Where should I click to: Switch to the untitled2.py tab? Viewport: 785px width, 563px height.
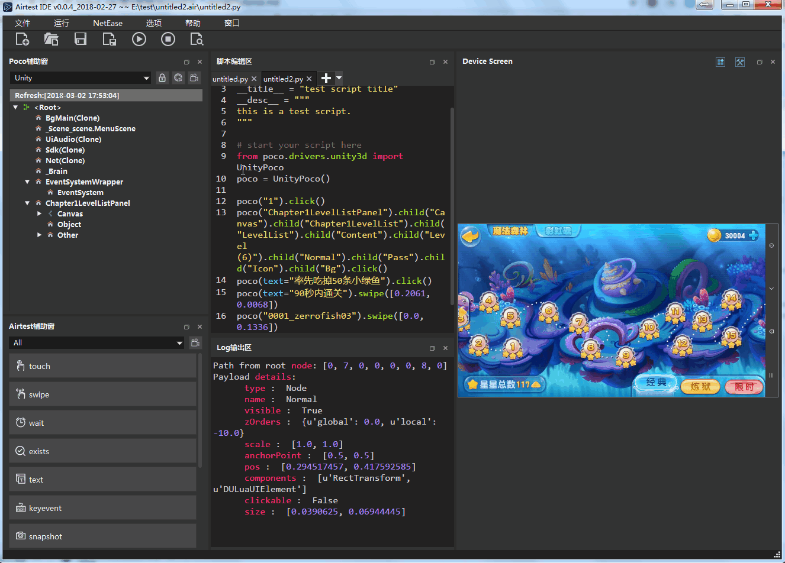(x=283, y=79)
